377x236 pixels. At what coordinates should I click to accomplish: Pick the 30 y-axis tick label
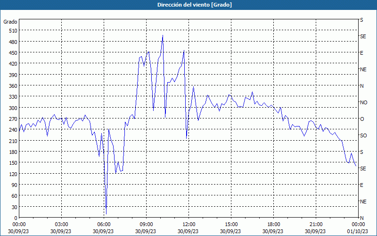pos(15,207)
